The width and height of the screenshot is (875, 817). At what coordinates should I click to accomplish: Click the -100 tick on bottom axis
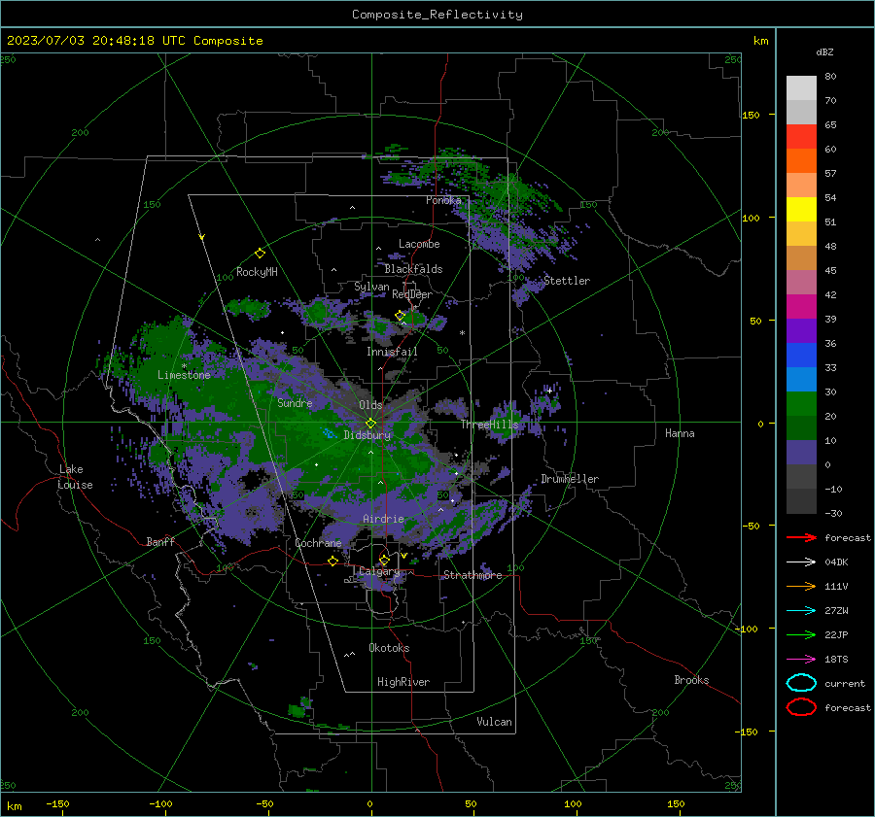click(160, 804)
